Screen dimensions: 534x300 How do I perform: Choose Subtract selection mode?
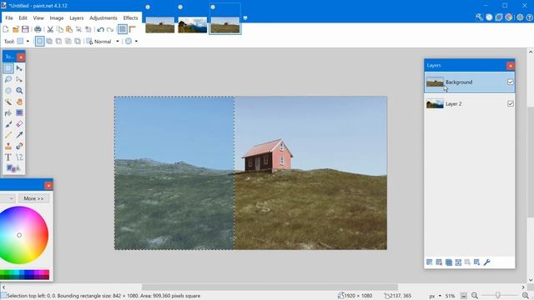[x=59, y=42]
